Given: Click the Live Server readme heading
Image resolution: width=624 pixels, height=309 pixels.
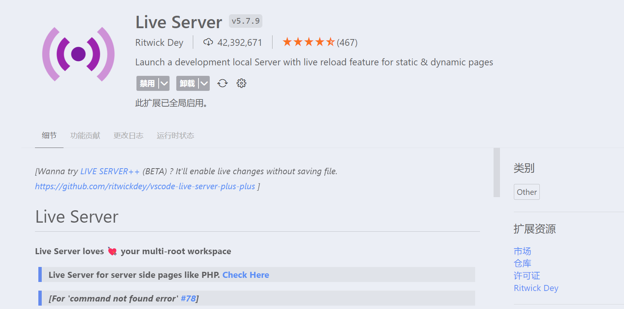Looking at the screenshot, I should (x=77, y=217).
